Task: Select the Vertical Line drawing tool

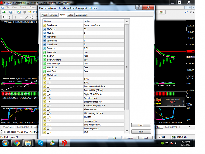Action: point(15,17)
